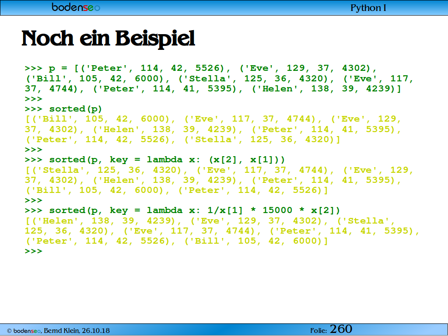
Task: Click the 'sorted(p)' command line
Action: click(63, 109)
